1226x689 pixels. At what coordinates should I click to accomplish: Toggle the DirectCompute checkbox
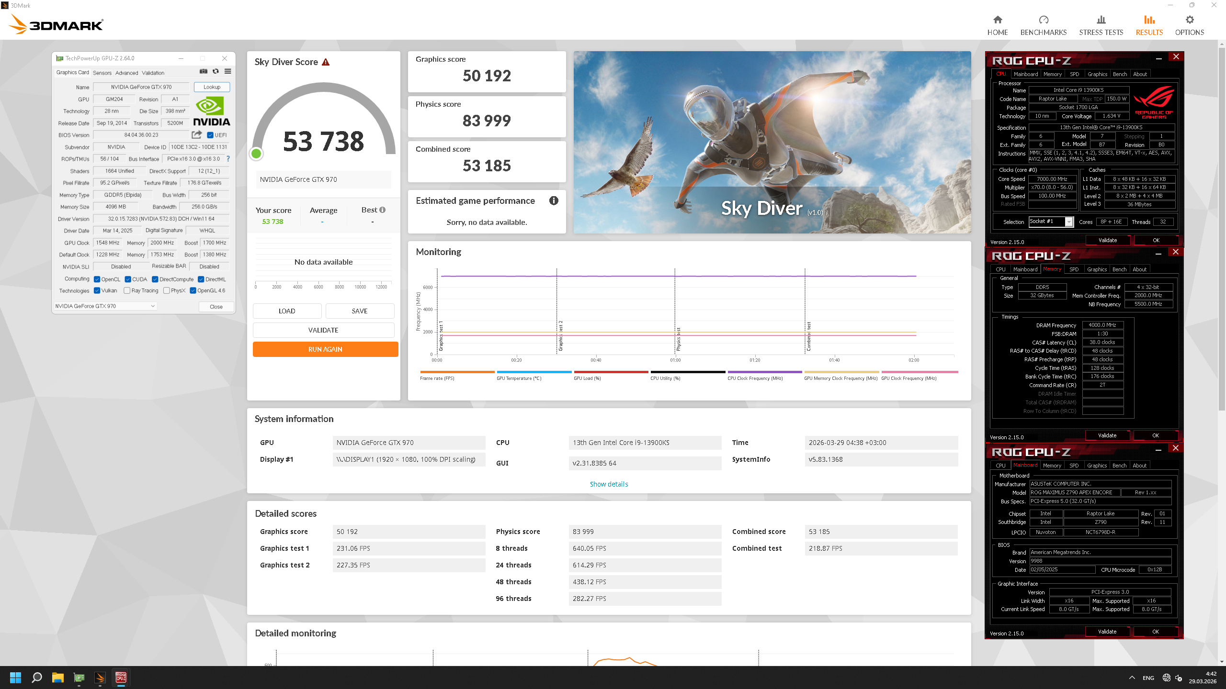(x=155, y=279)
